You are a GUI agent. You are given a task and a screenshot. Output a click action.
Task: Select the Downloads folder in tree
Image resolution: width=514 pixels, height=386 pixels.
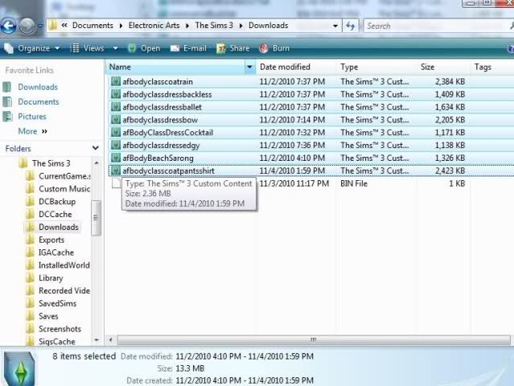click(x=59, y=227)
